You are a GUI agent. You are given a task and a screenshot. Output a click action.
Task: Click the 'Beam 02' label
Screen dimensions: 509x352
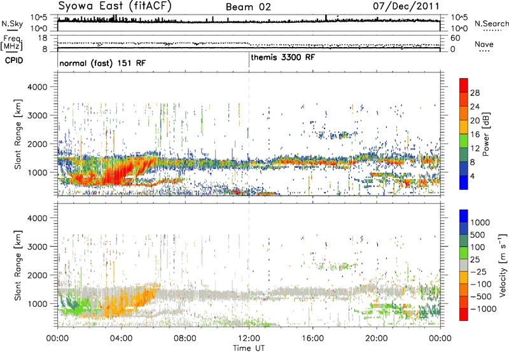pos(248,7)
